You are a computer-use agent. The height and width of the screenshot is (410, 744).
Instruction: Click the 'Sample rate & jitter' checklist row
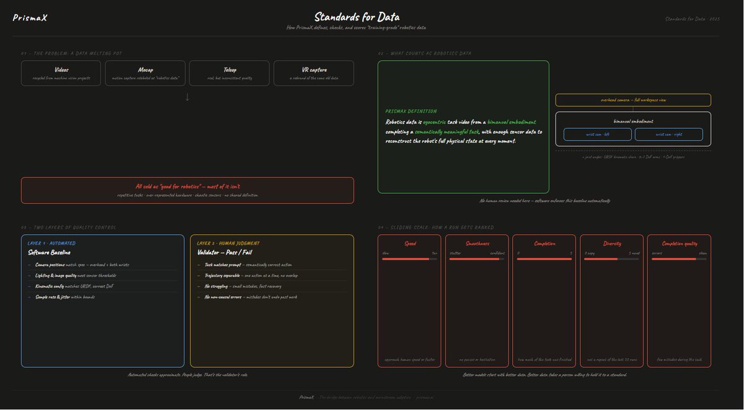[x=102, y=297]
